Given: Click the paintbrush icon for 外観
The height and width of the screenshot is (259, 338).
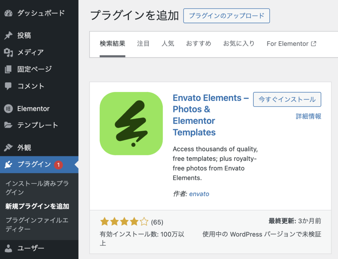Looking at the screenshot, I should [8, 147].
